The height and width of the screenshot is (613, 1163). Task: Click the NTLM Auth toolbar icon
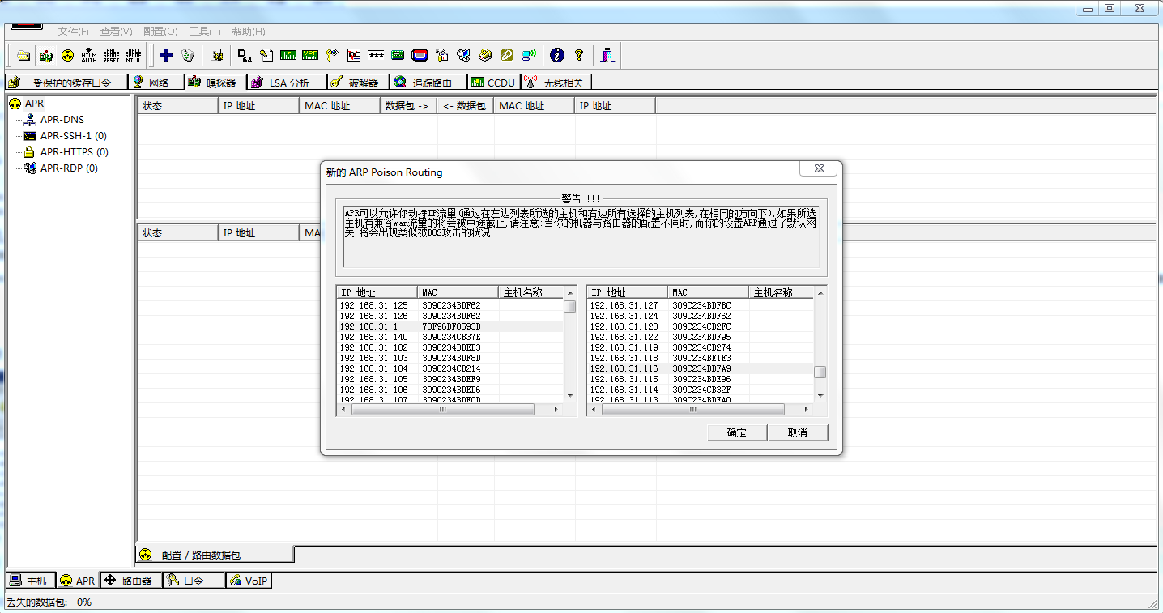(89, 55)
